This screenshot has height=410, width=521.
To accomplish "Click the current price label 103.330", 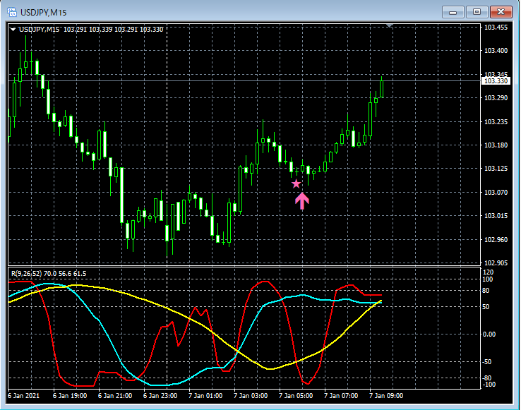I will point(495,81).
